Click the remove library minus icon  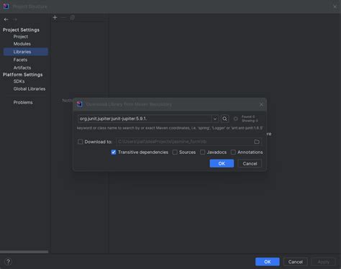click(x=63, y=17)
